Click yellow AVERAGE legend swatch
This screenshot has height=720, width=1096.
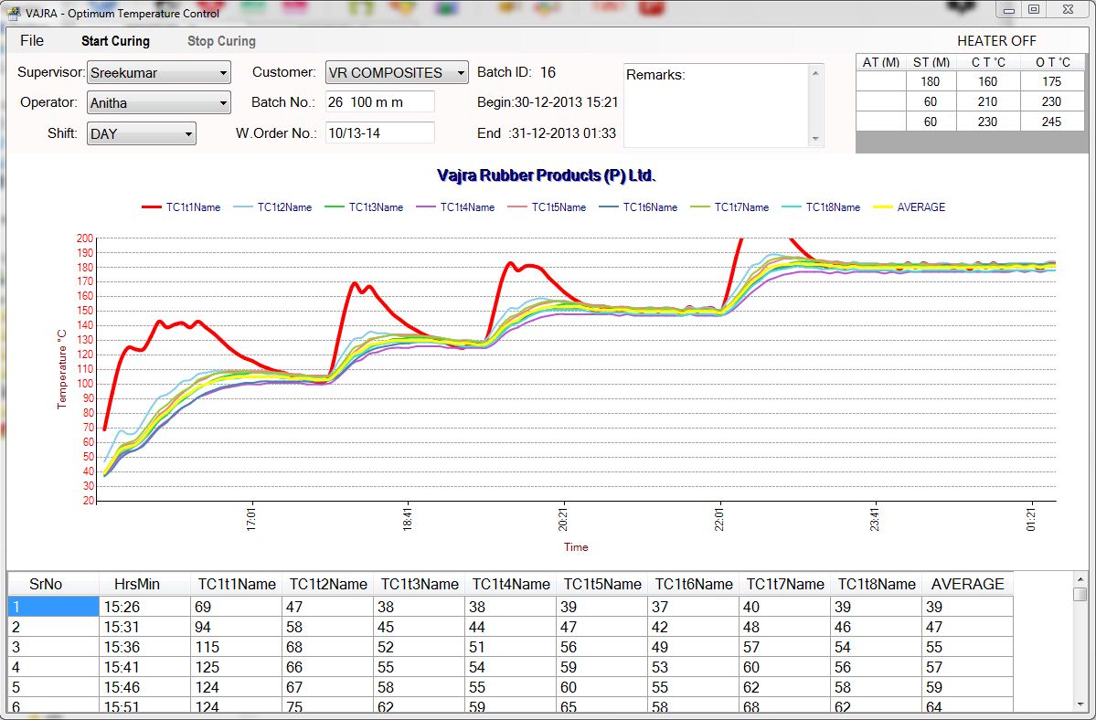[885, 207]
